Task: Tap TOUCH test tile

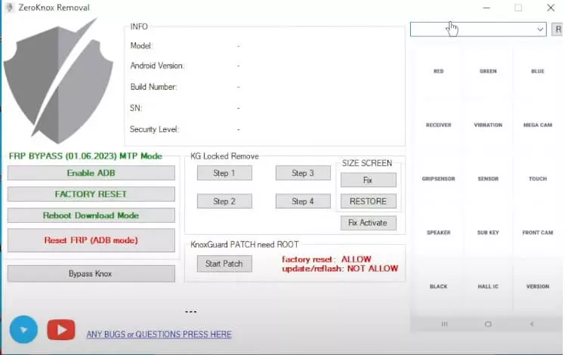Action: click(538, 178)
